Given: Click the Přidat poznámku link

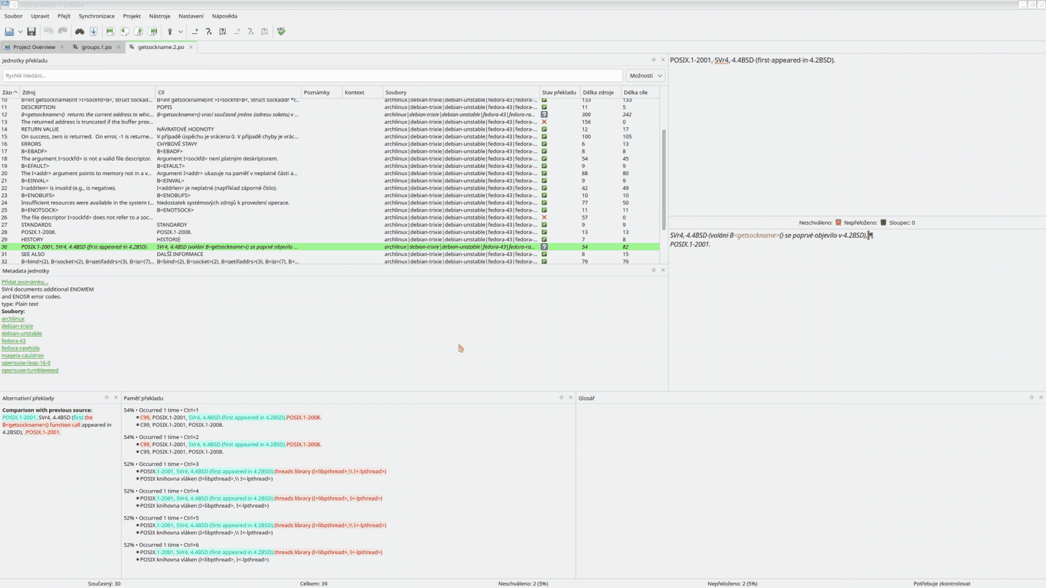Looking at the screenshot, I should click(25, 282).
